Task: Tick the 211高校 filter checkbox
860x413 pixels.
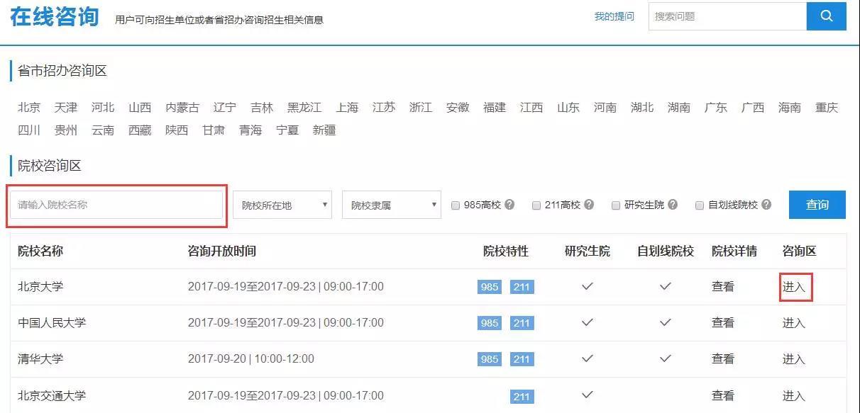Action: pos(536,205)
